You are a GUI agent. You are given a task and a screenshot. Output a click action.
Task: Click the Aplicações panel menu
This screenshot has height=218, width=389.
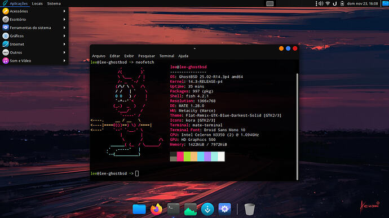(19, 3)
